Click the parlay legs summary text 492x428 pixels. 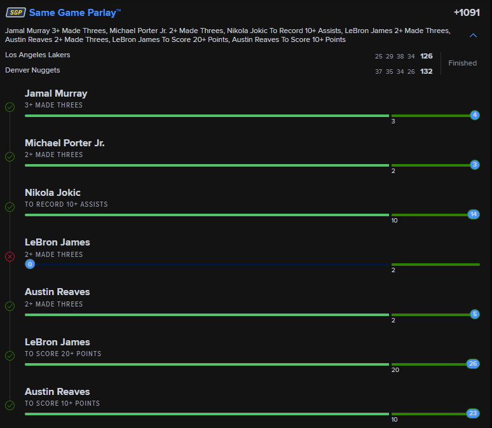[228, 35]
